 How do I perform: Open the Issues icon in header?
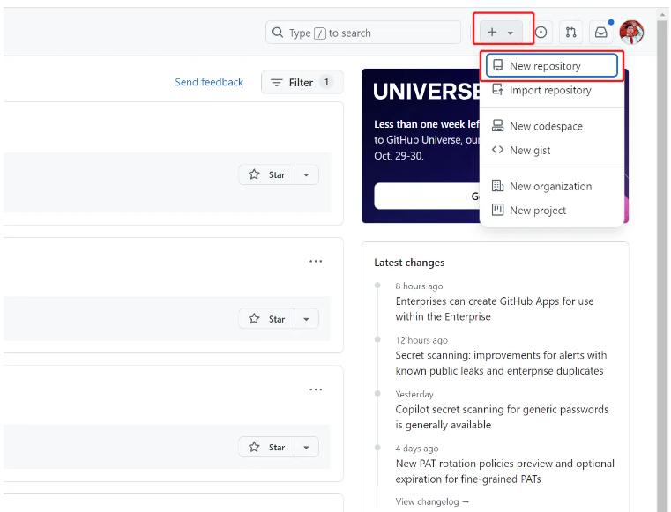coord(541,33)
